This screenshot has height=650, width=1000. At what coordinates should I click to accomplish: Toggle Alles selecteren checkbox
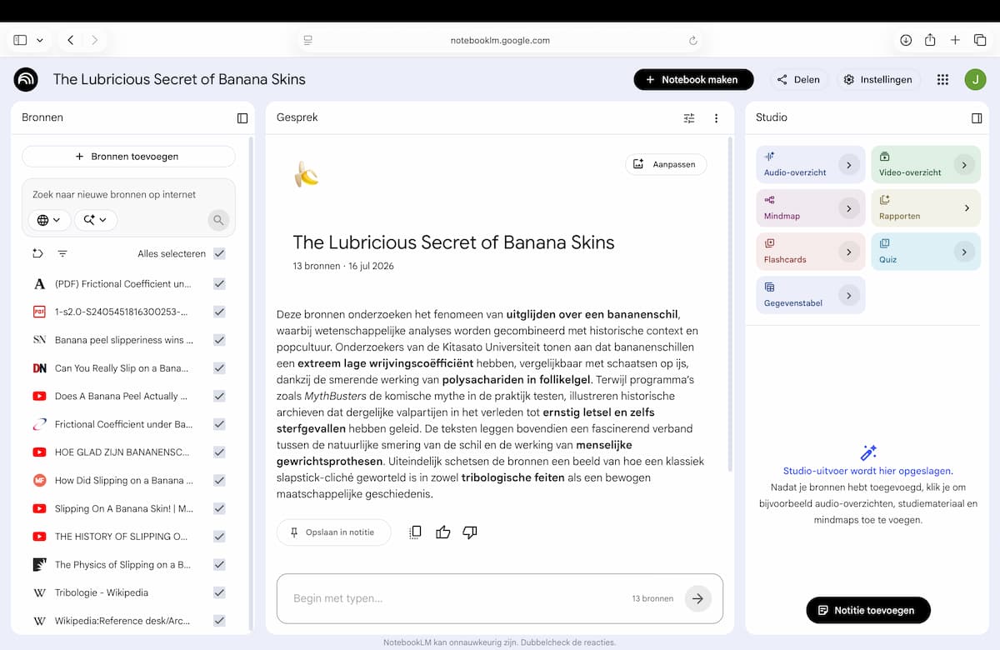coord(219,253)
